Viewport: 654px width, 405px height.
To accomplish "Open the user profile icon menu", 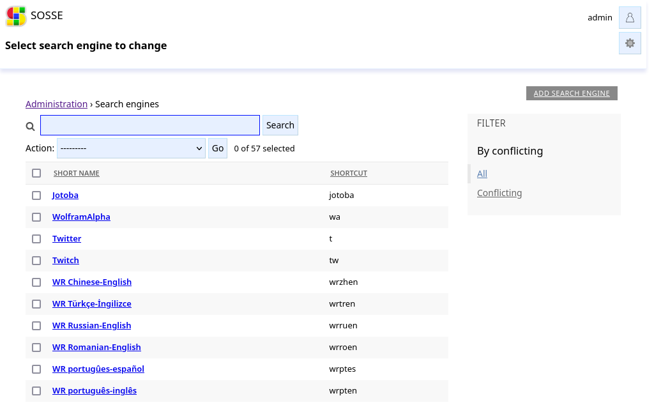I will tap(630, 17).
